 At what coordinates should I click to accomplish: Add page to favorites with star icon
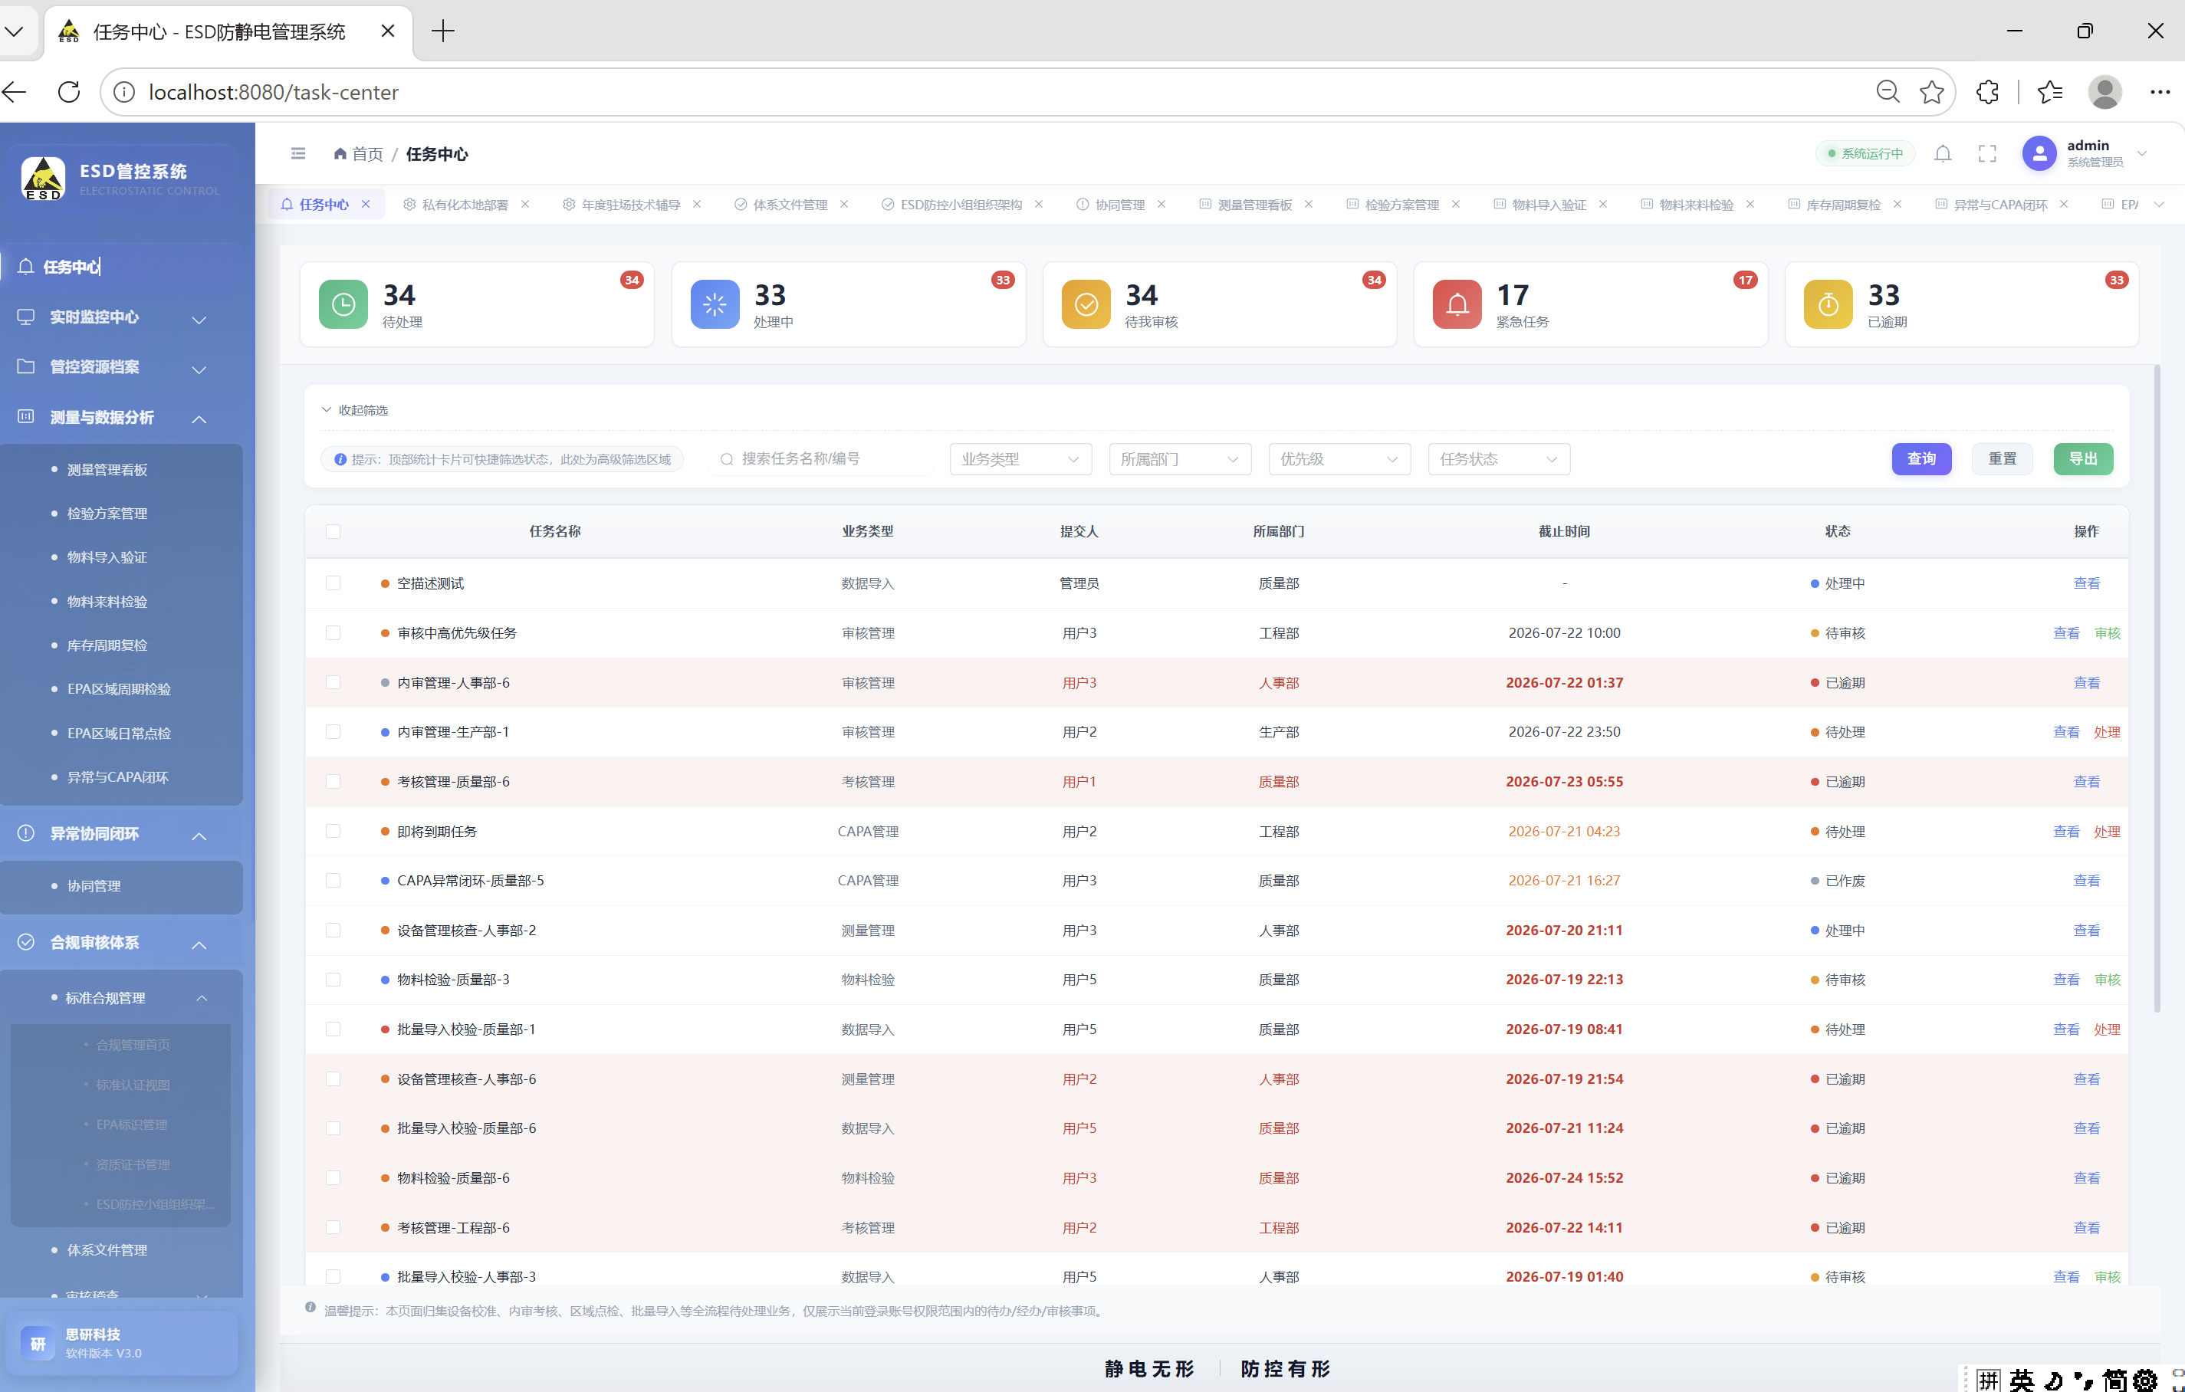click(1932, 92)
